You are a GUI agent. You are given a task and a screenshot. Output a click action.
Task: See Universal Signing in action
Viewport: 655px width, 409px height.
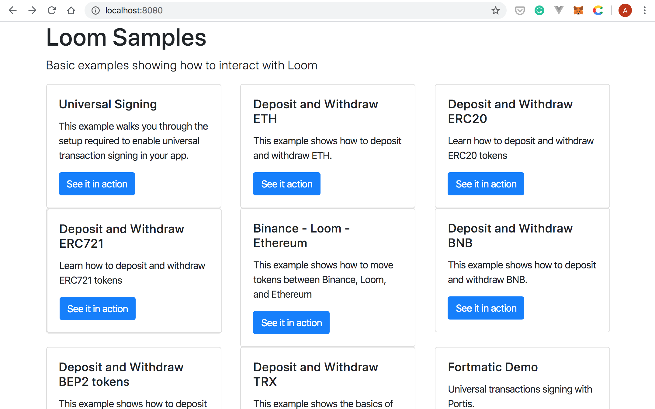(97, 184)
